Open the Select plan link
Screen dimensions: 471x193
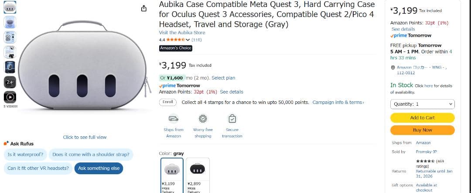[x=223, y=78]
